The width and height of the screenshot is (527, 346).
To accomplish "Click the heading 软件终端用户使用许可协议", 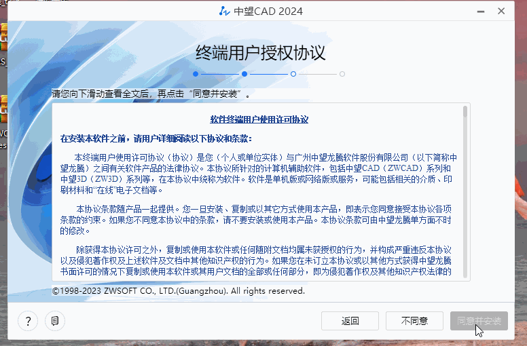I will pos(259,119).
